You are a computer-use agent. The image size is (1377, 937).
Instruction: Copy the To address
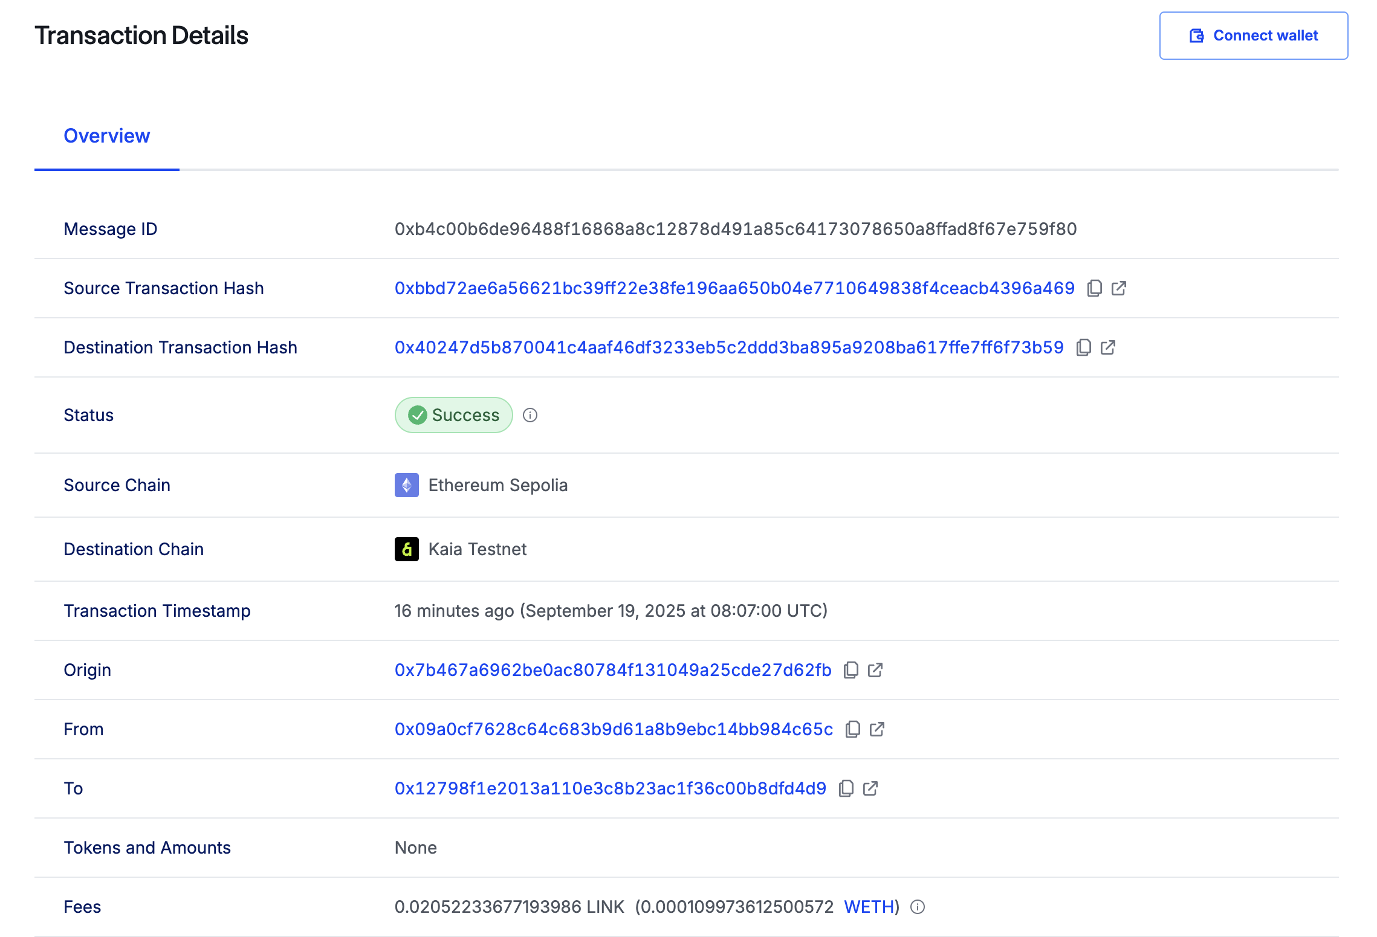click(x=846, y=788)
